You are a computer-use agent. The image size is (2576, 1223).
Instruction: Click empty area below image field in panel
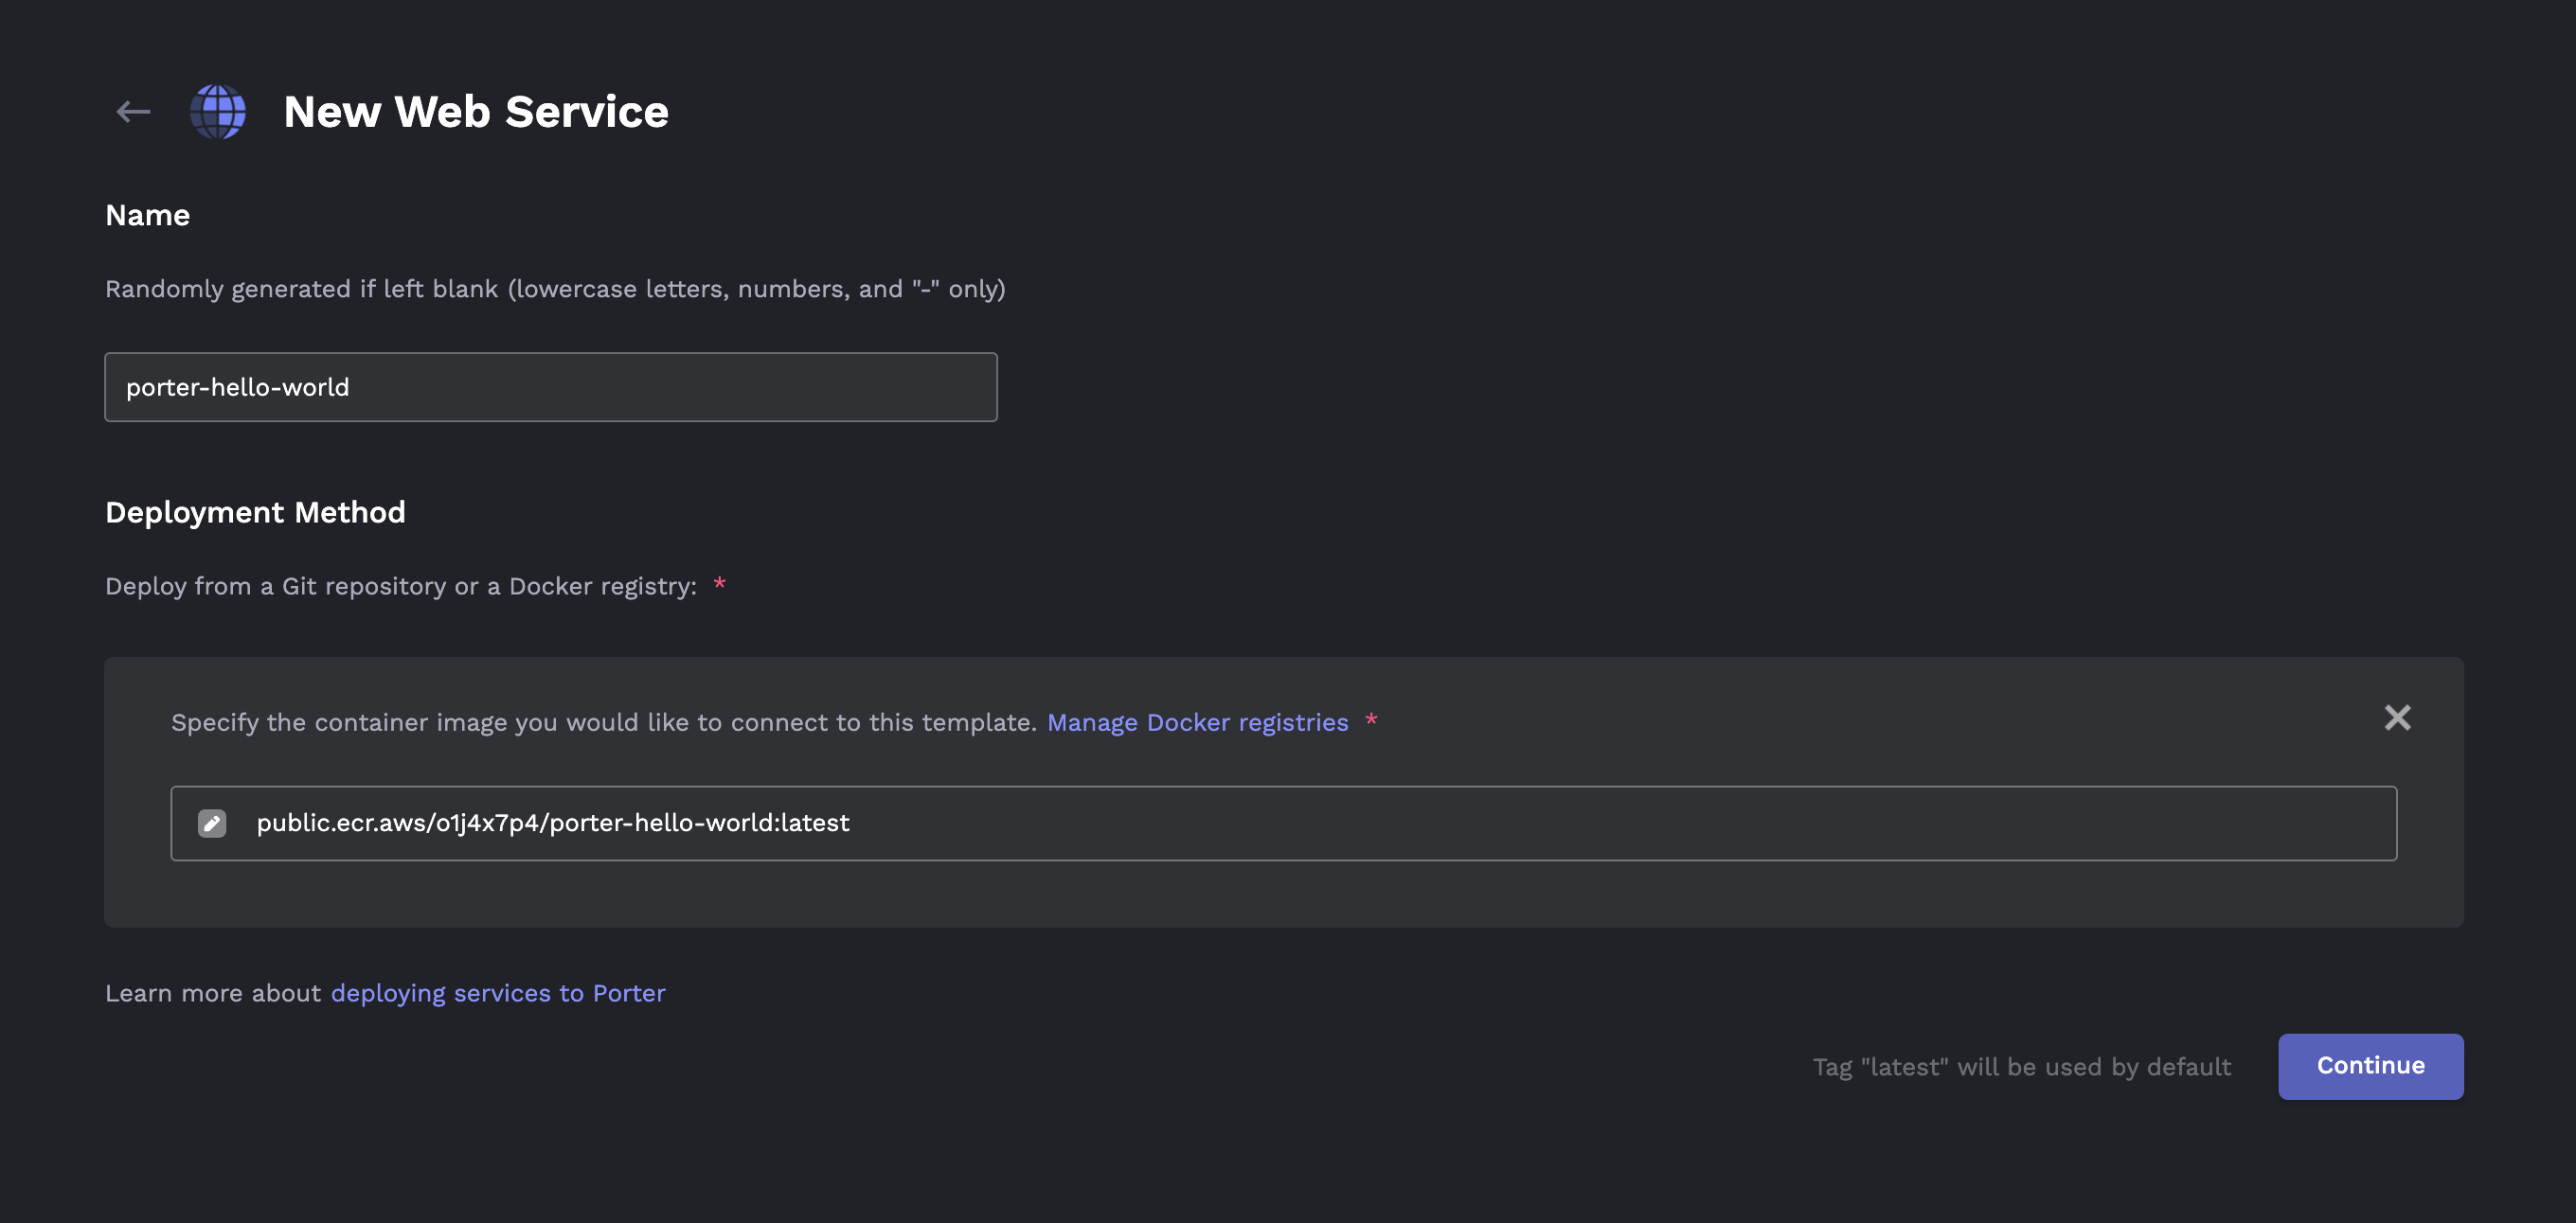1284,894
